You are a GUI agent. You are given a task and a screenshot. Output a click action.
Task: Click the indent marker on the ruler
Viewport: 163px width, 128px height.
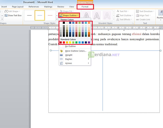coord(48,28)
